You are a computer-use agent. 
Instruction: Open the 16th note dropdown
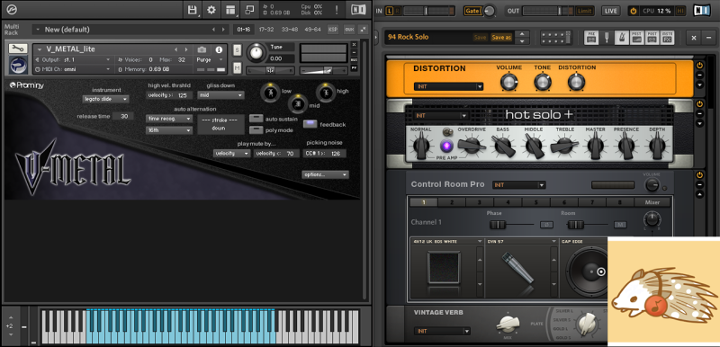coord(169,130)
